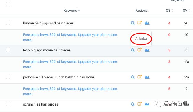
Task: Click magnifier icon for 'lego ninjago movie hair pieces'
Action: 133,50
